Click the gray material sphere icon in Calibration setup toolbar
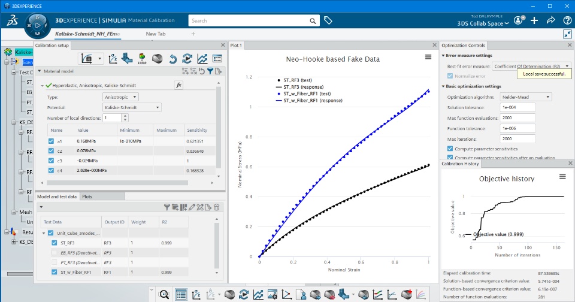Image resolution: width=575 pixels, height=302 pixels. (x=158, y=59)
